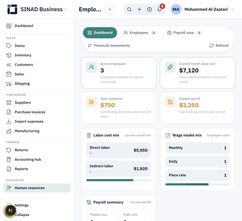Open the recent history clock icon
Viewport: 242px width, 221px height.
click(x=149, y=10)
